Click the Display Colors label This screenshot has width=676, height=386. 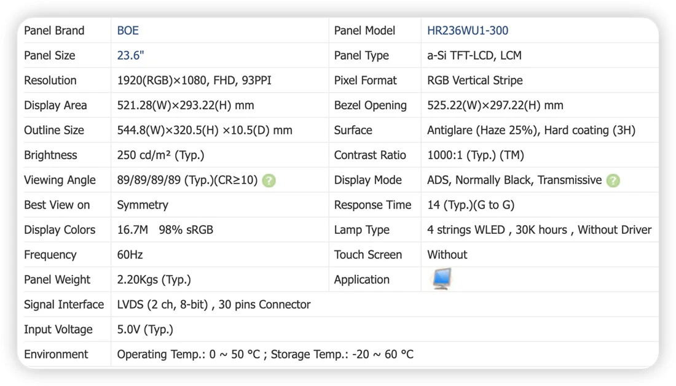[60, 230]
